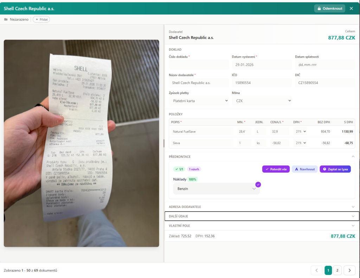360x278 pixels.
Task: Click the Odemknout lock button
Action: tap(329, 8)
